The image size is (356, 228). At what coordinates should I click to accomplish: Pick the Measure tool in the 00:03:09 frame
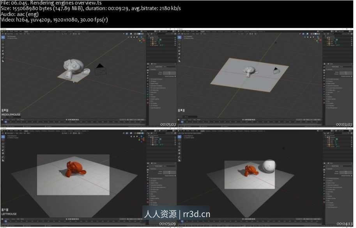pos(3,160)
